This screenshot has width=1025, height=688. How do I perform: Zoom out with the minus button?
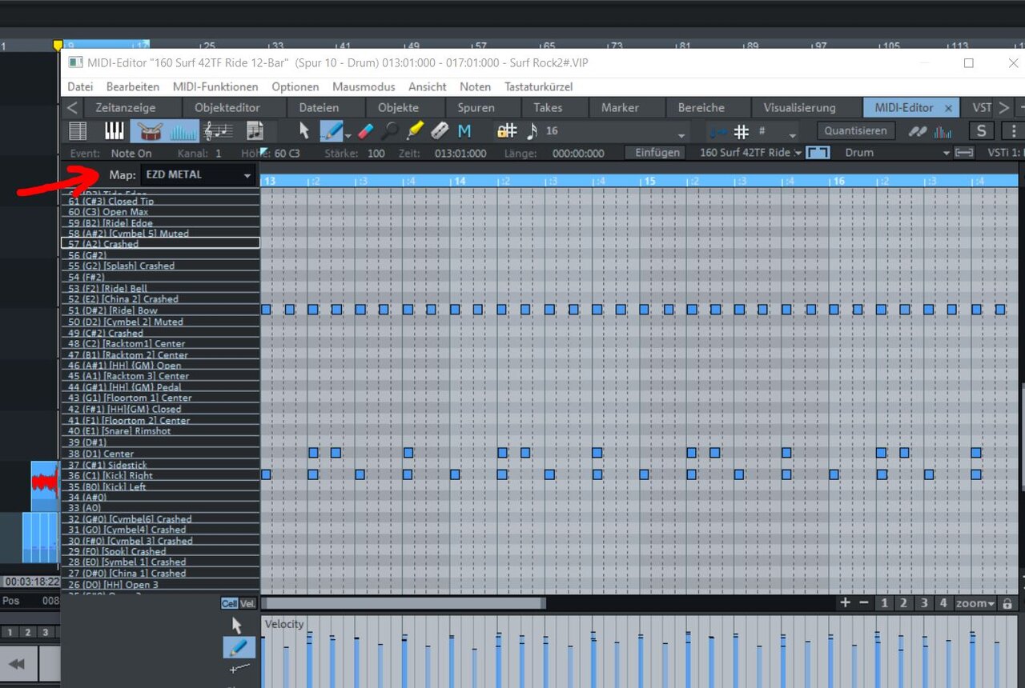(864, 603)
